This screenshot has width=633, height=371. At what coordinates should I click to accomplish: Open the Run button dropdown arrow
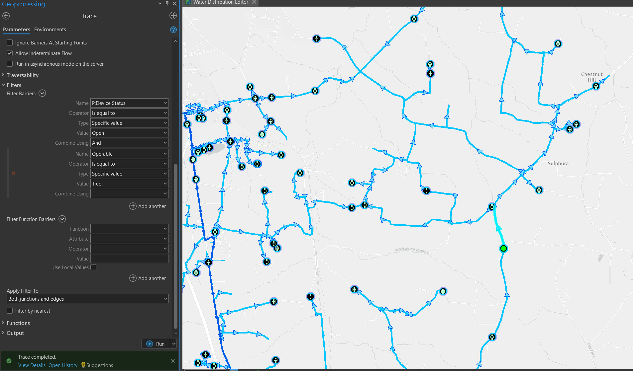[173, 344]
